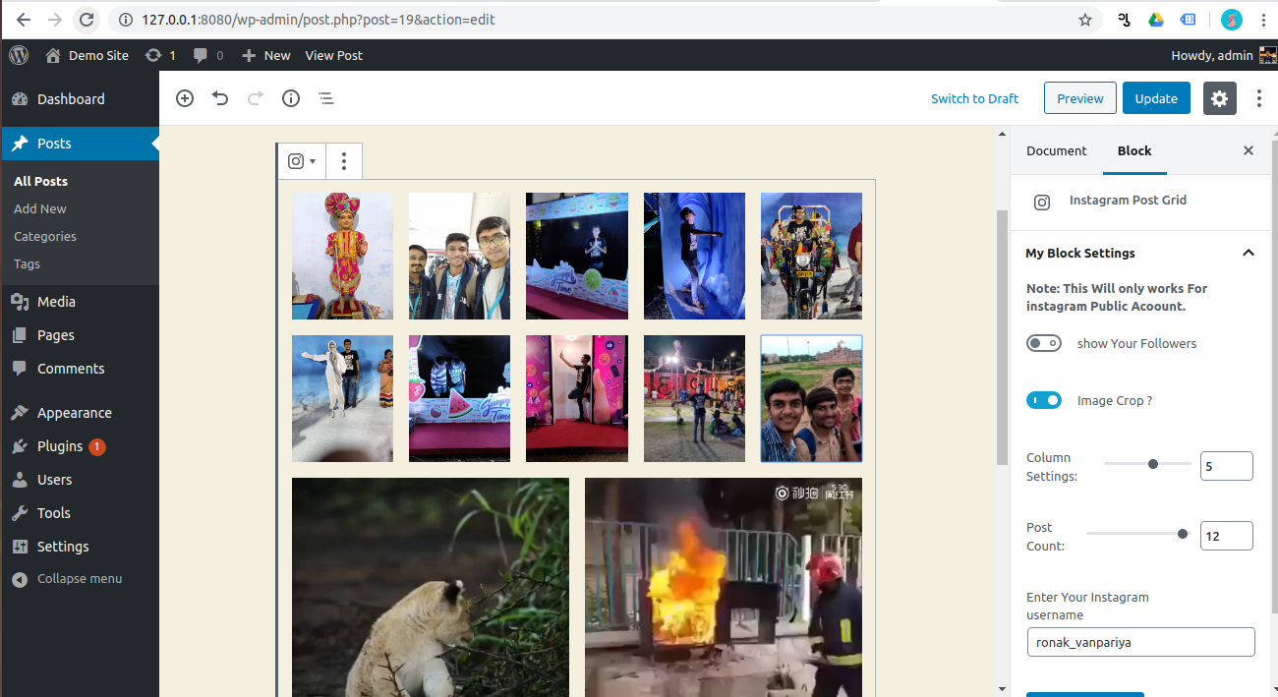Switch to the Document tab

coord(1056,150)
